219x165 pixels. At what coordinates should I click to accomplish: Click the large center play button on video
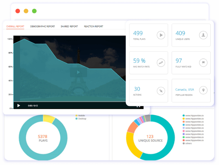click(x=78, y=72)
